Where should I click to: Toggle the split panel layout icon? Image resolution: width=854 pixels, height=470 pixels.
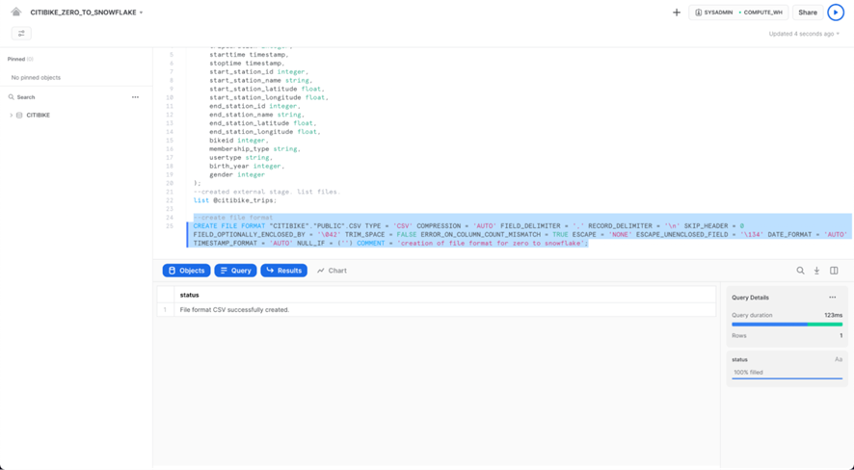834,271
